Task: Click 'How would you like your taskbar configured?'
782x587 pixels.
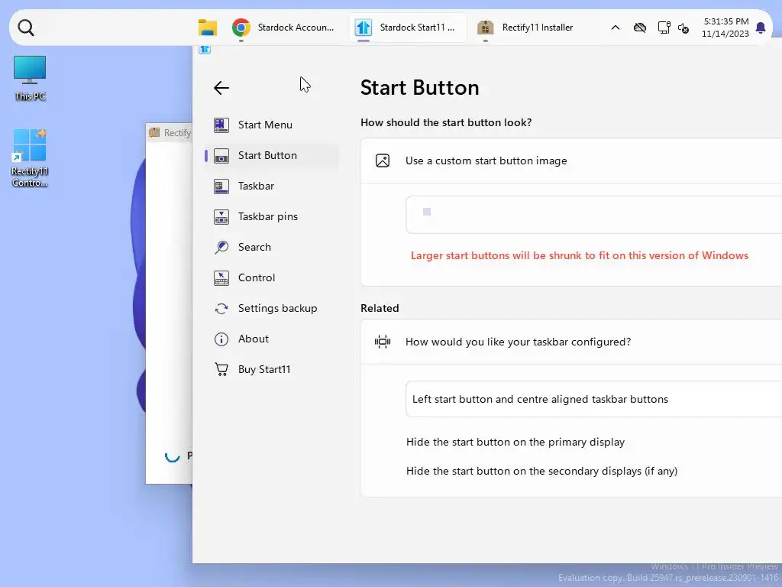Action: point(519,342)
